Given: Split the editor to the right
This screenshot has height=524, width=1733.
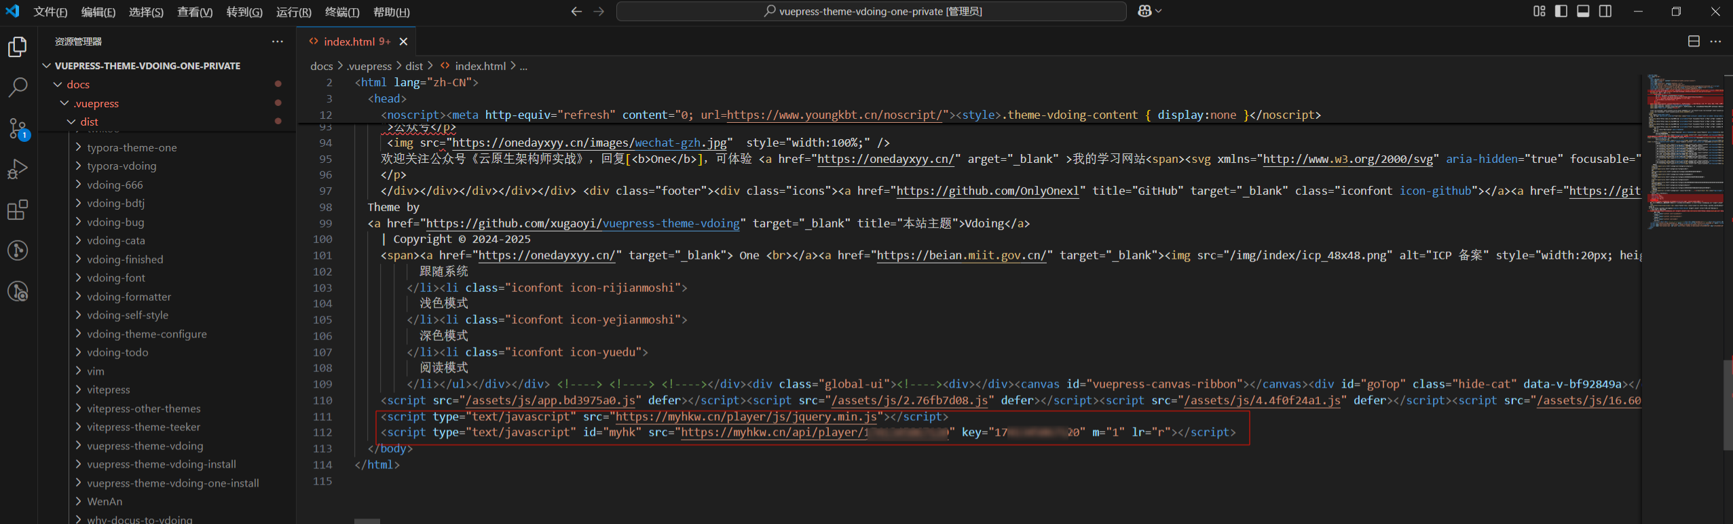Looking at the screenshot, I should [1694, 41].
